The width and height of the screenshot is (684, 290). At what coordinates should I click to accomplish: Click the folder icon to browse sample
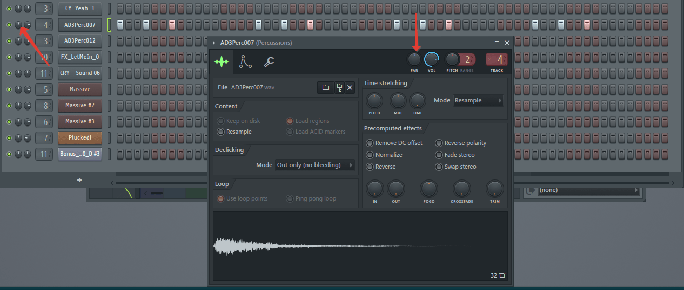pos(325,87)
